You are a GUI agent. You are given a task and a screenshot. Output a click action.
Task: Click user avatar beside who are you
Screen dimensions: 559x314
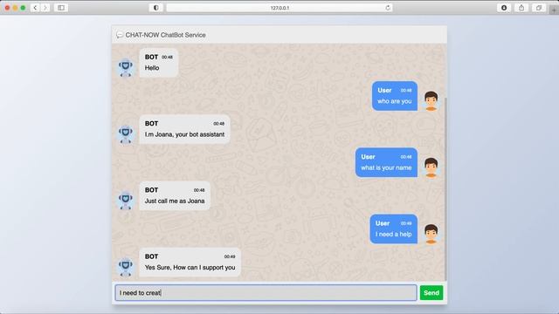(x=431, y=101)
